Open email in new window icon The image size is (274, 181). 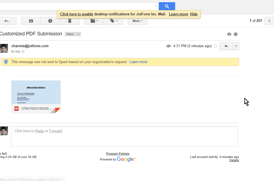(x=236, y=34)
